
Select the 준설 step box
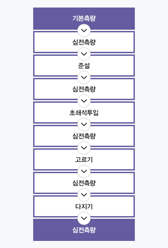coord(84,66)
